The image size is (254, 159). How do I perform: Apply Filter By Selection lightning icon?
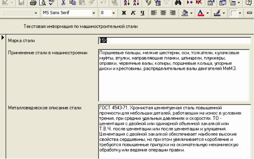(x=148, y=3)
